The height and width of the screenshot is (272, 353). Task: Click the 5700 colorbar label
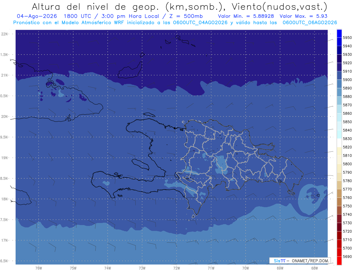click(347, 248)
